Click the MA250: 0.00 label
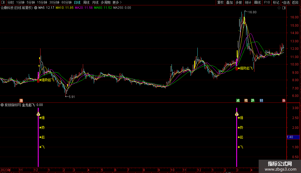Image resolution: width=301 pixels, height=173 pixels. (x=122, y=8)
